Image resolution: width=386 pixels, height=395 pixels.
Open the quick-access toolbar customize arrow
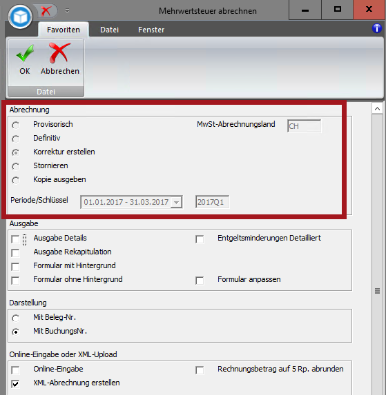tap(67, 11)
